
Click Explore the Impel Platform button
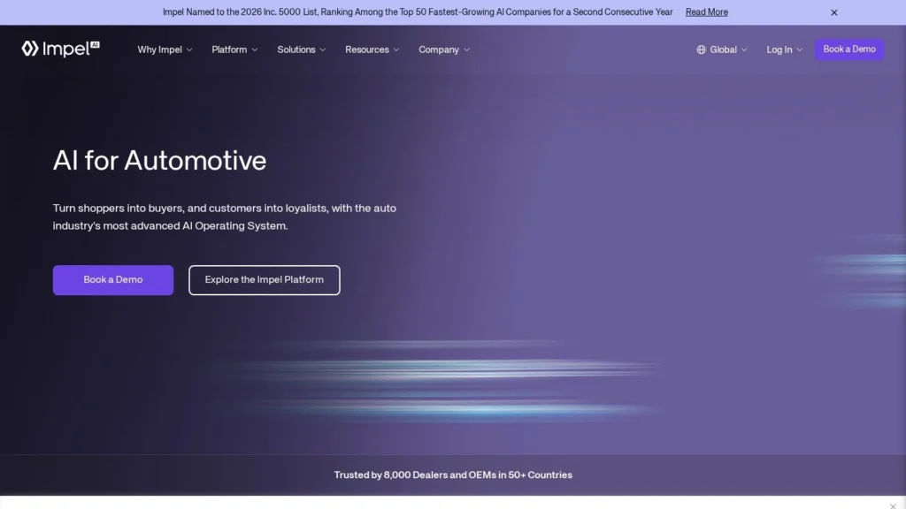coord(264,280)
